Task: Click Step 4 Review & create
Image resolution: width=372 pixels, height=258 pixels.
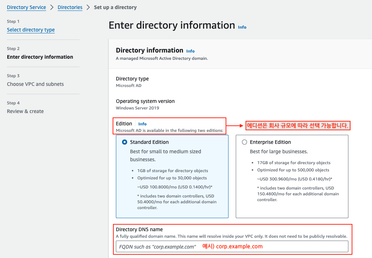Action: click(x=25, y=112)
